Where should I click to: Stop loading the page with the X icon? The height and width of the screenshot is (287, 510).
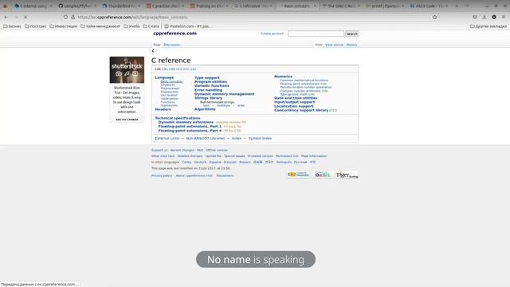point(25,17)
